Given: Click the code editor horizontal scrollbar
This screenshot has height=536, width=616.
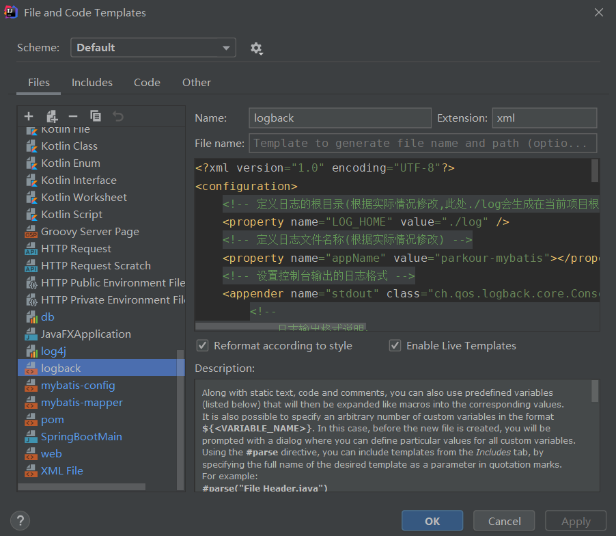Looking at the screenshot, I should pyautogui.click(x=281, y=326).
